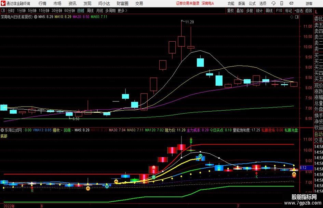Open the 功能 menu
The image size is (323, 208).
point(231,3)
